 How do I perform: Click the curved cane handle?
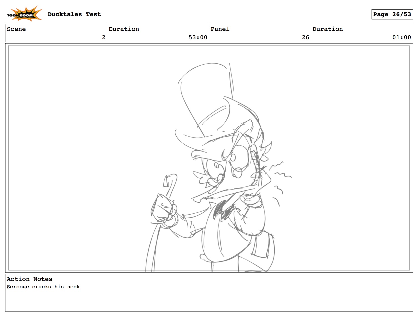click(171, 181)
